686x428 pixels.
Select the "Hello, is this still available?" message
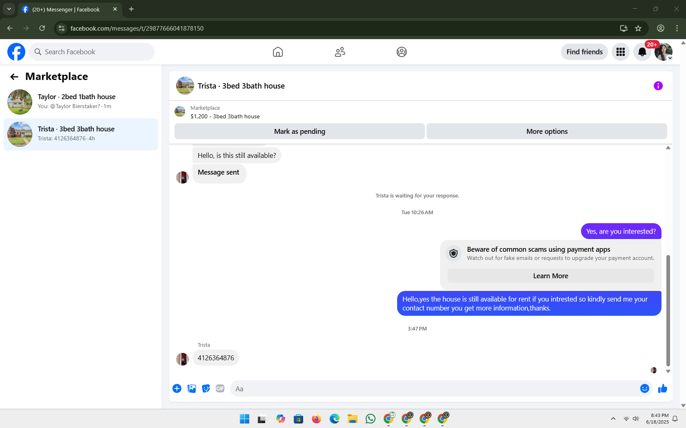click(x=237, y=155)
